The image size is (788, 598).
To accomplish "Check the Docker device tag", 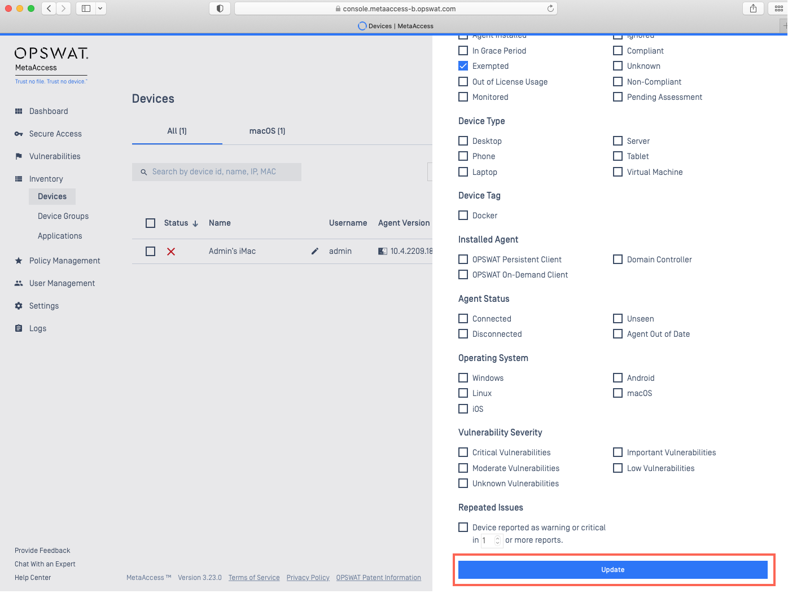I will [463, 216].
